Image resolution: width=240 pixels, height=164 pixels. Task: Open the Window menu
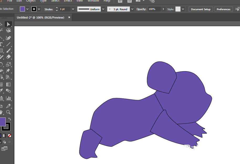point(93,1)
